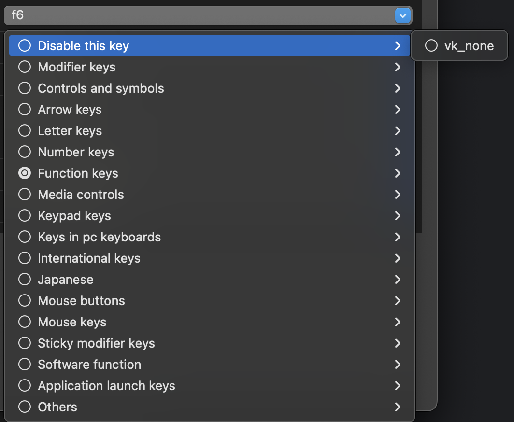
Task: Open the f6 key dropdown arrow
Action: pyautogui.click(x=403, y=15)
